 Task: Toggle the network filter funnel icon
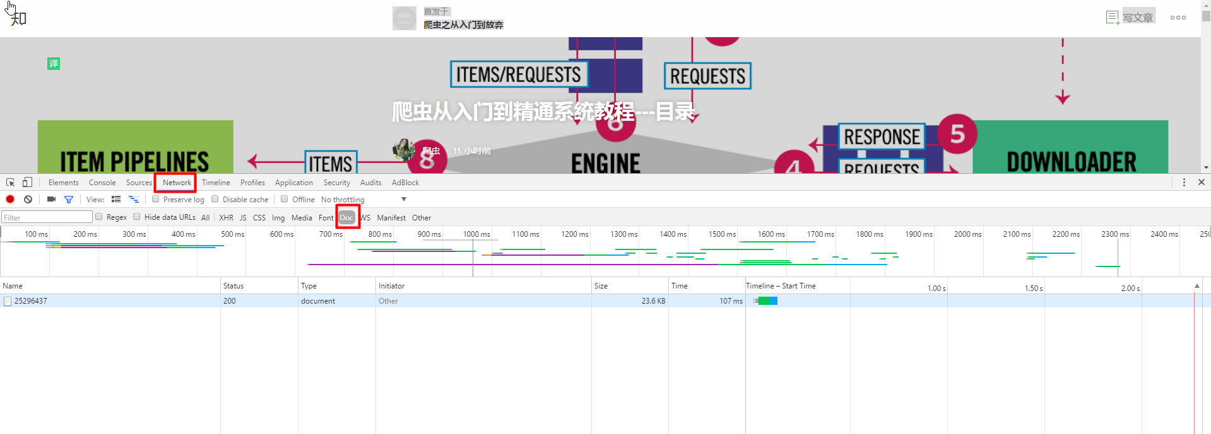point(69,200)
